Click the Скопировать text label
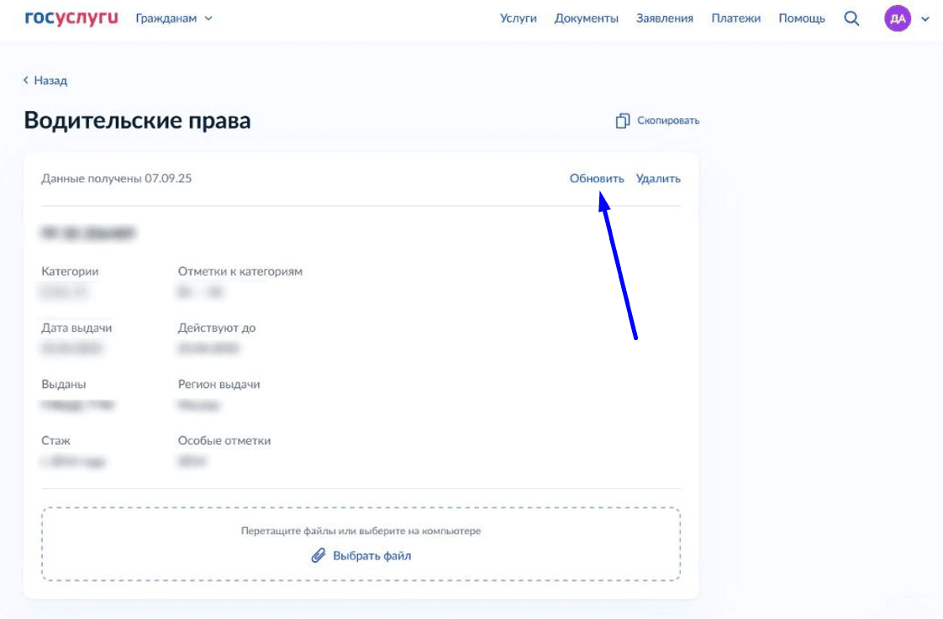The image size is (943, 619). (668, 121)
